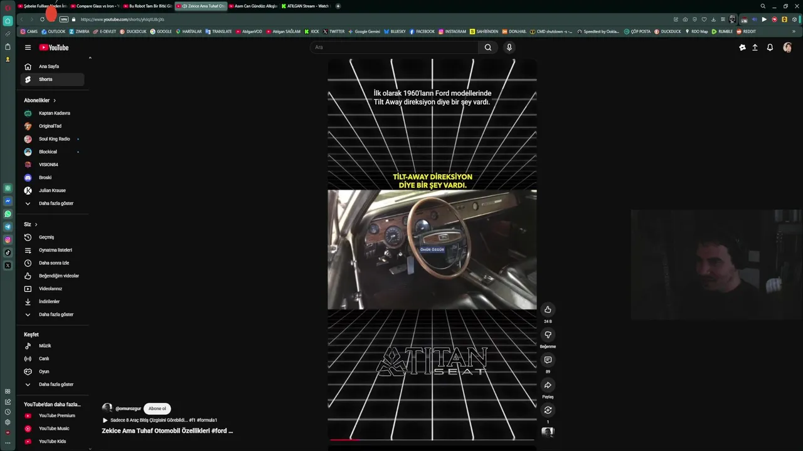The image size is (803, 451).
Task: Open Kaptan Kadavra subscription channel
Action: (x=52, y=113)
